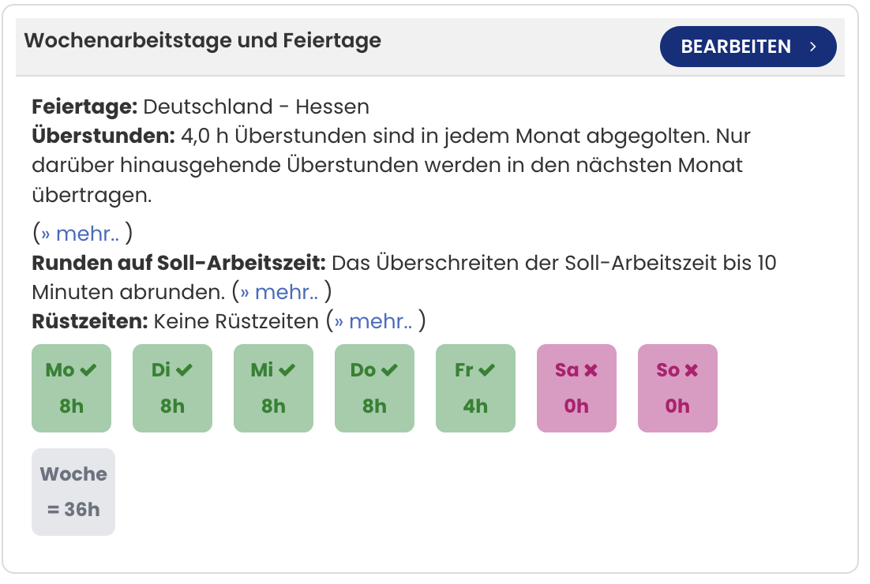Click the Tuesday checkmark icon

(185, 370)
